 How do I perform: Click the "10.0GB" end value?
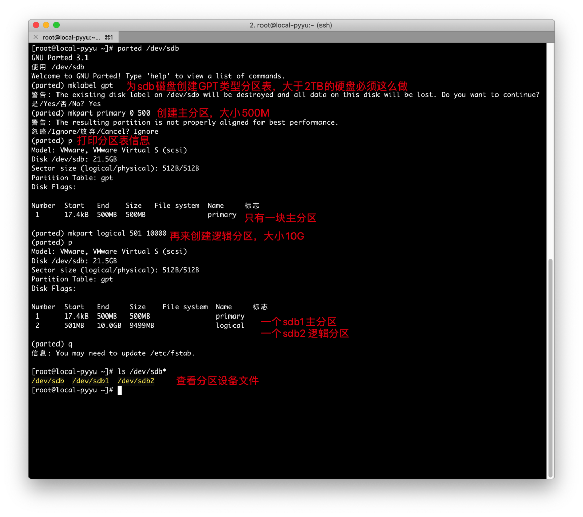[x=109, y=326]
